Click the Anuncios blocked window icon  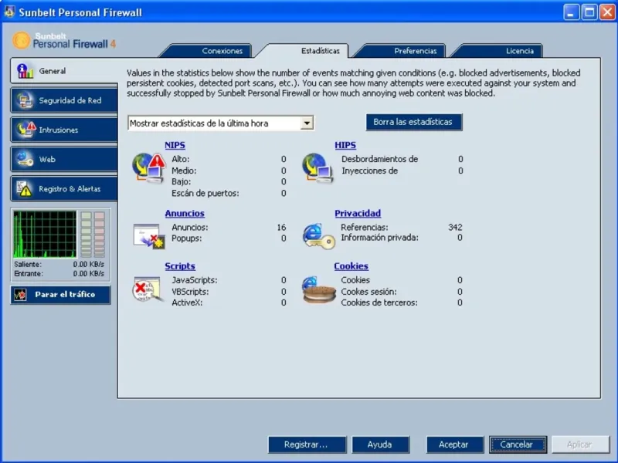(x=149, y=236)
